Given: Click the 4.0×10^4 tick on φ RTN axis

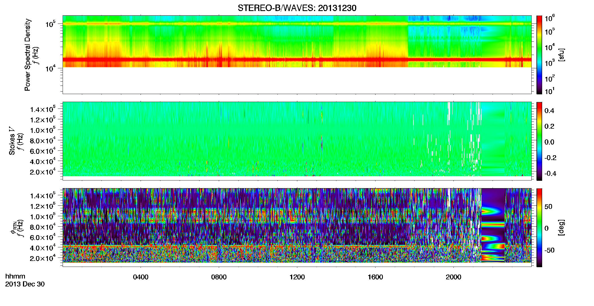Looking at the screenshot, I should [43, 248].
